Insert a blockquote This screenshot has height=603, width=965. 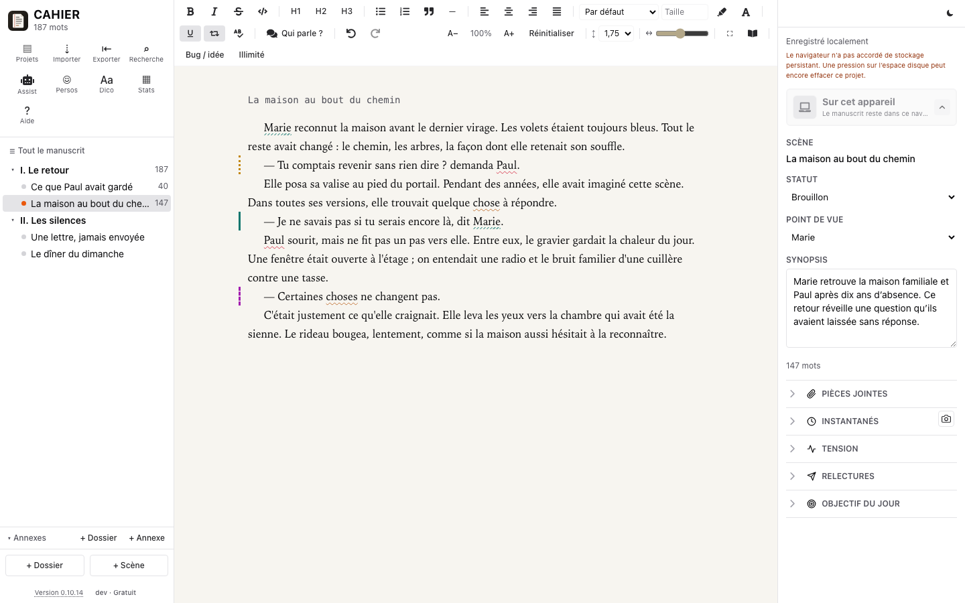pos(429,11)
